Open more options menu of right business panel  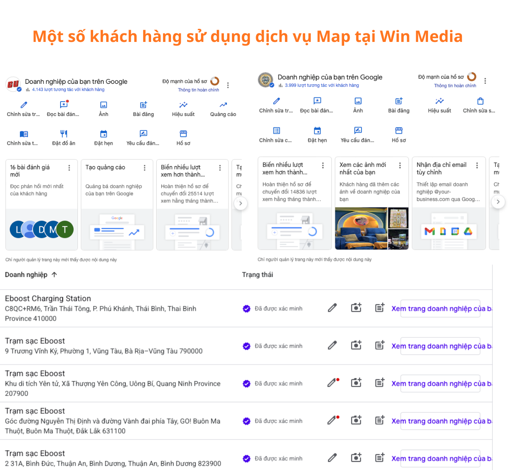pos(485,81)
